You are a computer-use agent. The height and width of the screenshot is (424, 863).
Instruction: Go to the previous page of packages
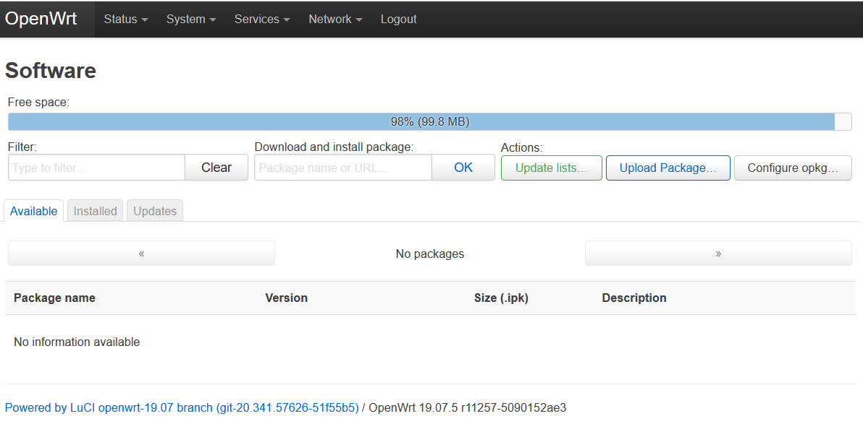tap(141, 254)
